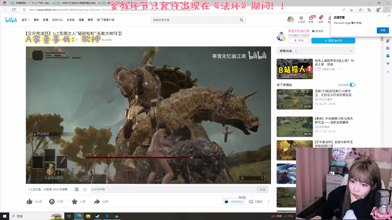Open the more options three-dot menu below video
This screenshot has width=392, height=220.
coord(269,201)
